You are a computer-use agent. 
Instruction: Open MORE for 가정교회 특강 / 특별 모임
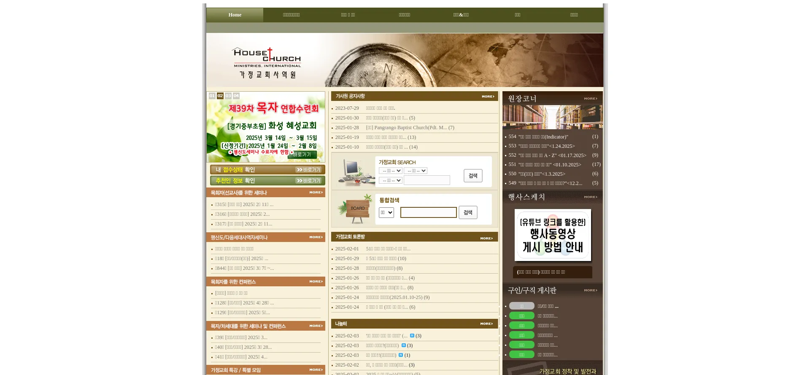pos(316,370)
